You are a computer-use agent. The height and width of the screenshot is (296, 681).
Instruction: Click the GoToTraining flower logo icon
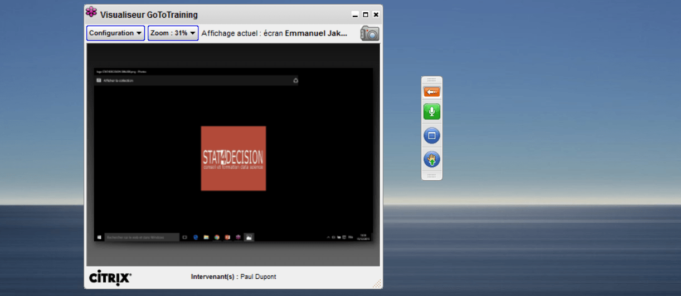tap(91, 12)
